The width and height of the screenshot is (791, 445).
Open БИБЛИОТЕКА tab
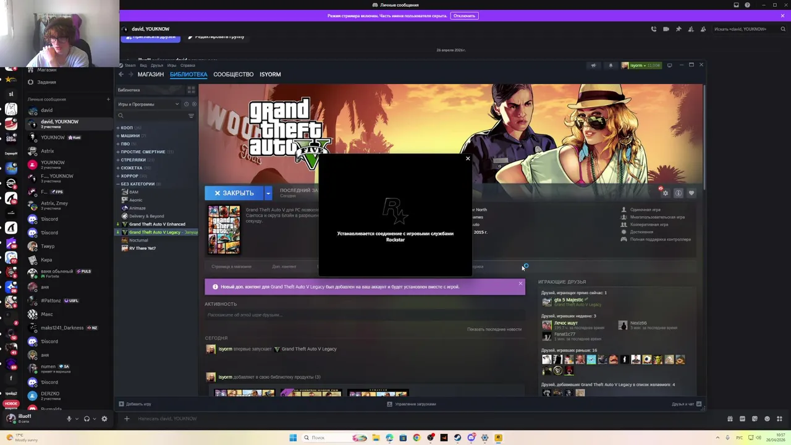[x=188, y=74]
